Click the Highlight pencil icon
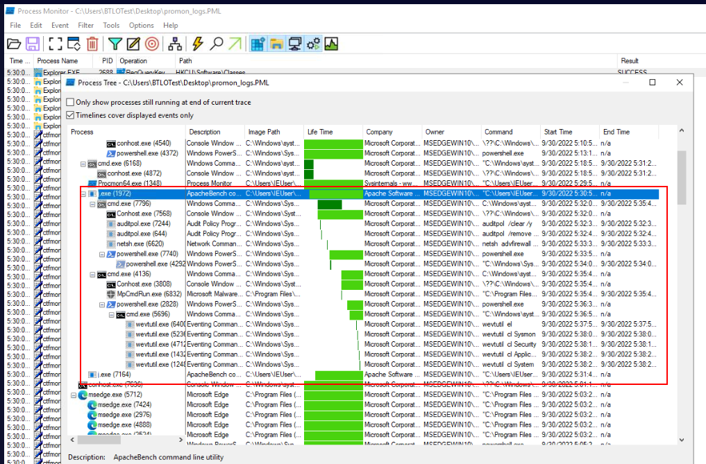Image resolution: width=706 pixels, height=464 pixels. pos(133,44)
